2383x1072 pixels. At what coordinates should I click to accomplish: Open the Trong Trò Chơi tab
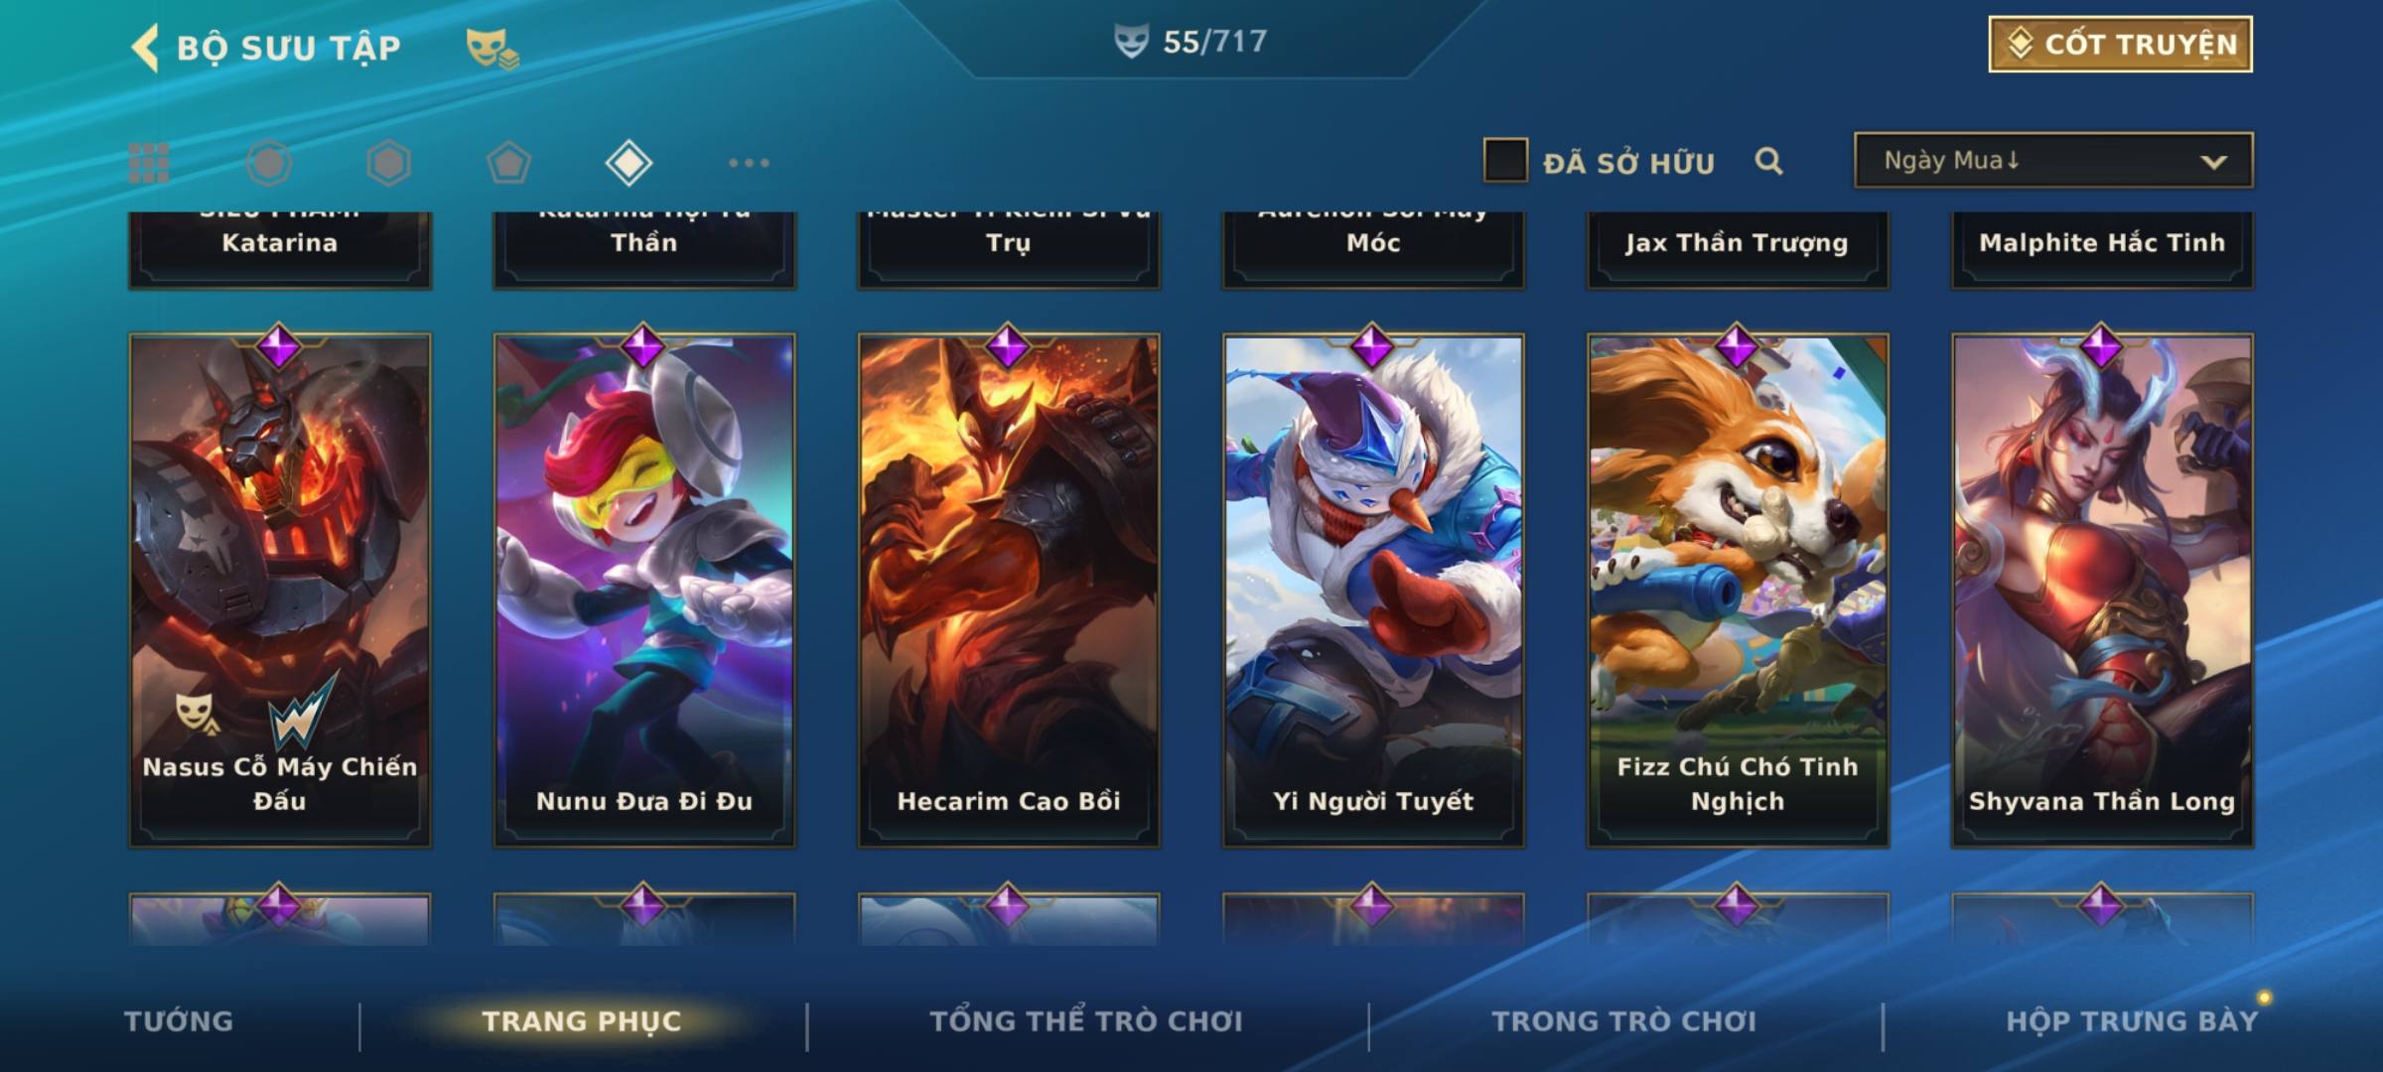1624,1021
